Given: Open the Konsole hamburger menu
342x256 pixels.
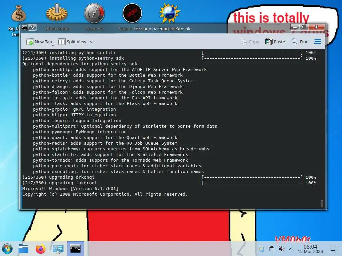Looking at the screenshot, I should 318,42.
